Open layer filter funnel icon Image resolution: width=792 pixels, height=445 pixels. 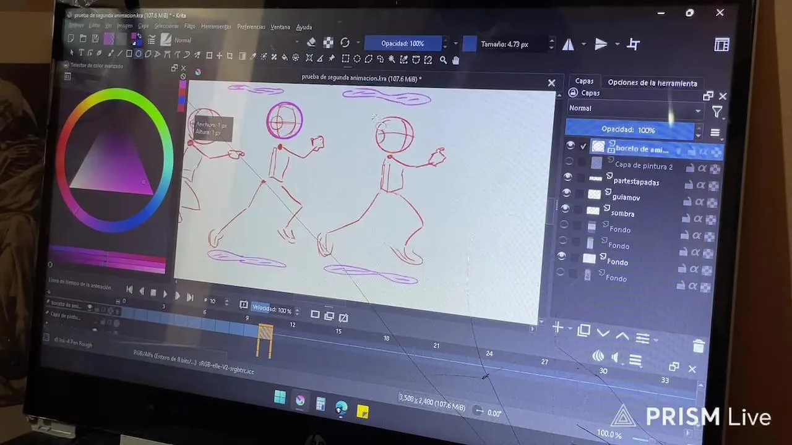(717, 112)
